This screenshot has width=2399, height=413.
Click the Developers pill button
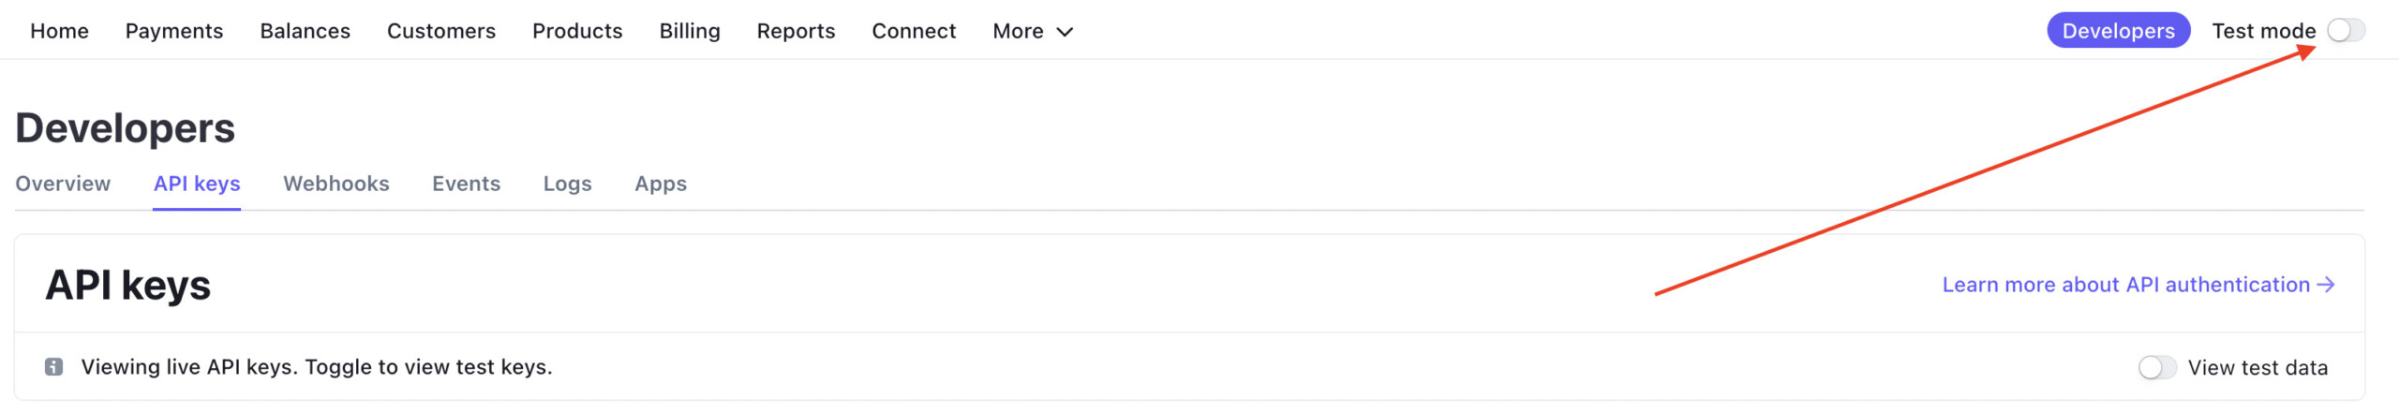(x=2118, y=31)
